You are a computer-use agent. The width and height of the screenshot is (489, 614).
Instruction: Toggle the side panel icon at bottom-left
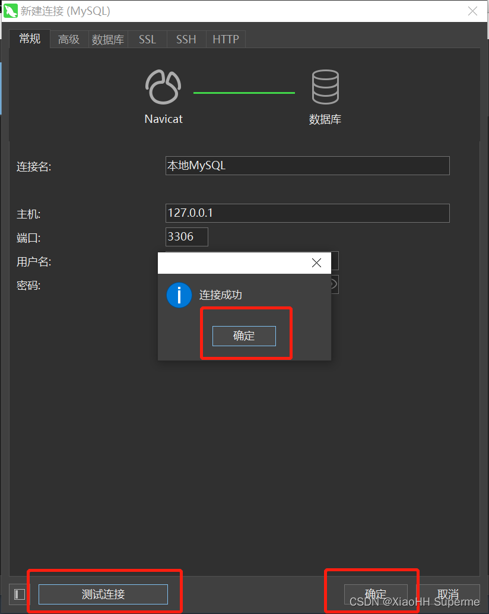(20, 594)
